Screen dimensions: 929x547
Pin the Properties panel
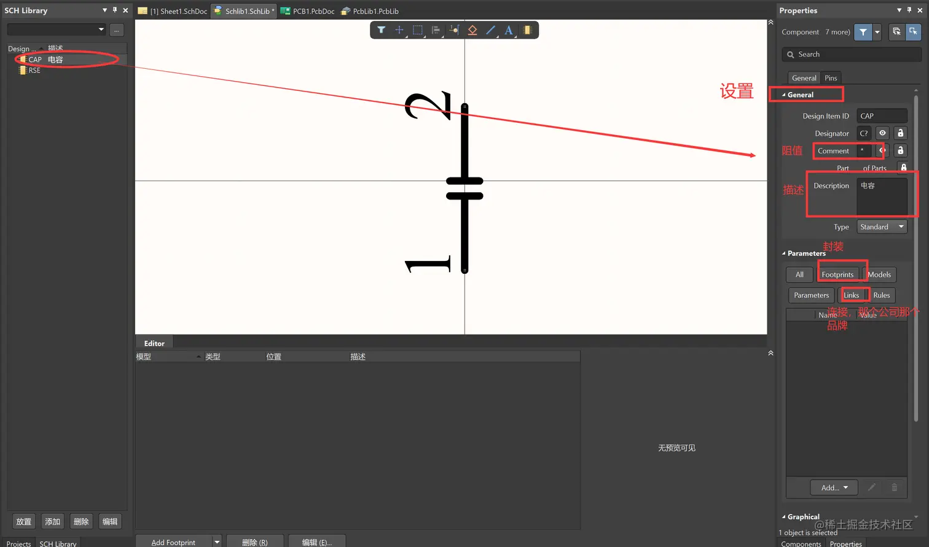click(909, 10)
